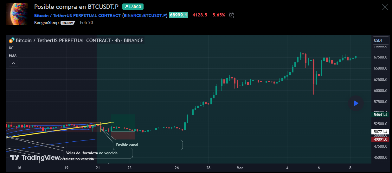Play the chart update with the play button
The image size is (392, 173).
pyautogui.click(x=356, y=103)
